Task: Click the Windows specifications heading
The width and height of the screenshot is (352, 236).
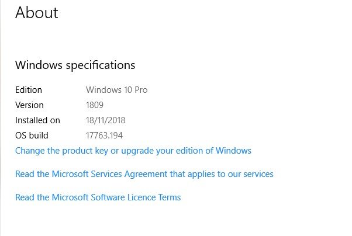Action: pyautogui.click(x=75, y=65)
